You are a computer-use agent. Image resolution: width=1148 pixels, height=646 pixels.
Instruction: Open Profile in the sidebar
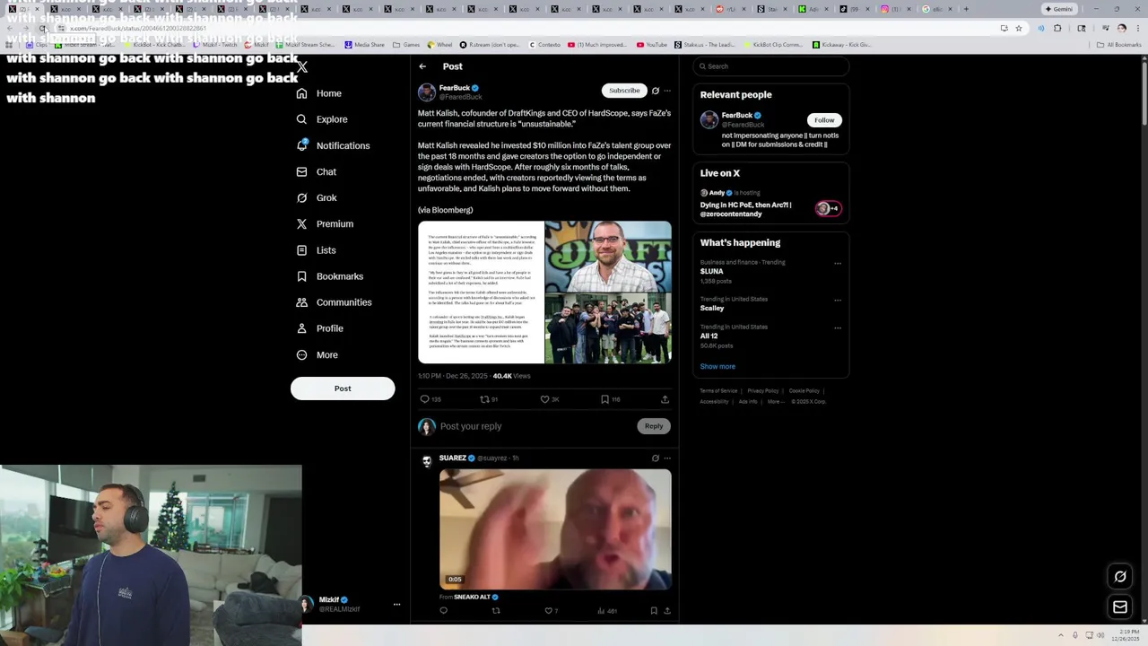click(320, 328)
